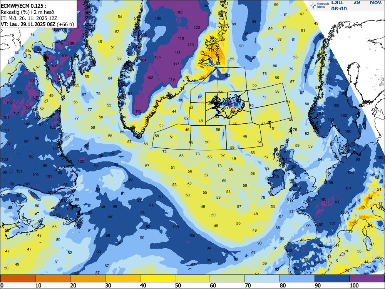The height and width of the screenshot is (289, 385).
Task: Click the value '120' over Greenland
Action: 197,27
